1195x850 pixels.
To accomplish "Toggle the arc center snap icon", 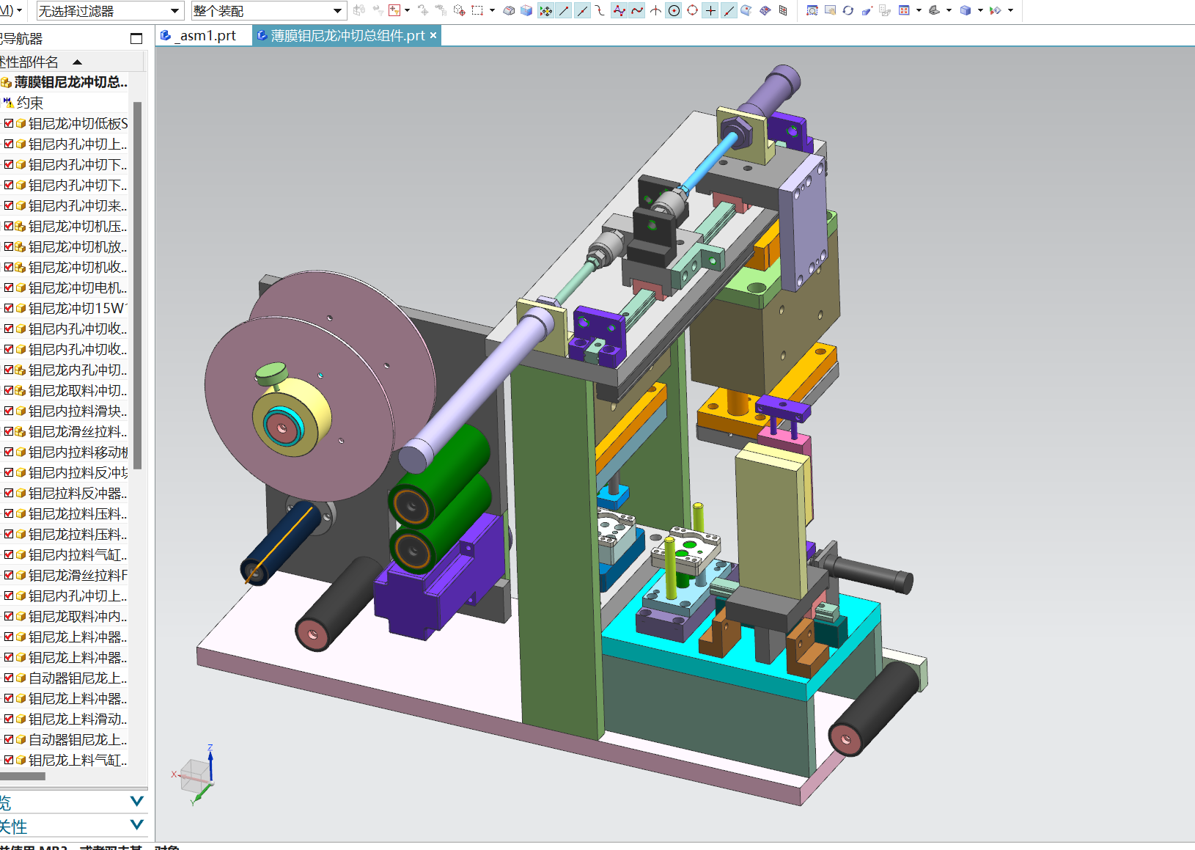I will pos(674,10).
